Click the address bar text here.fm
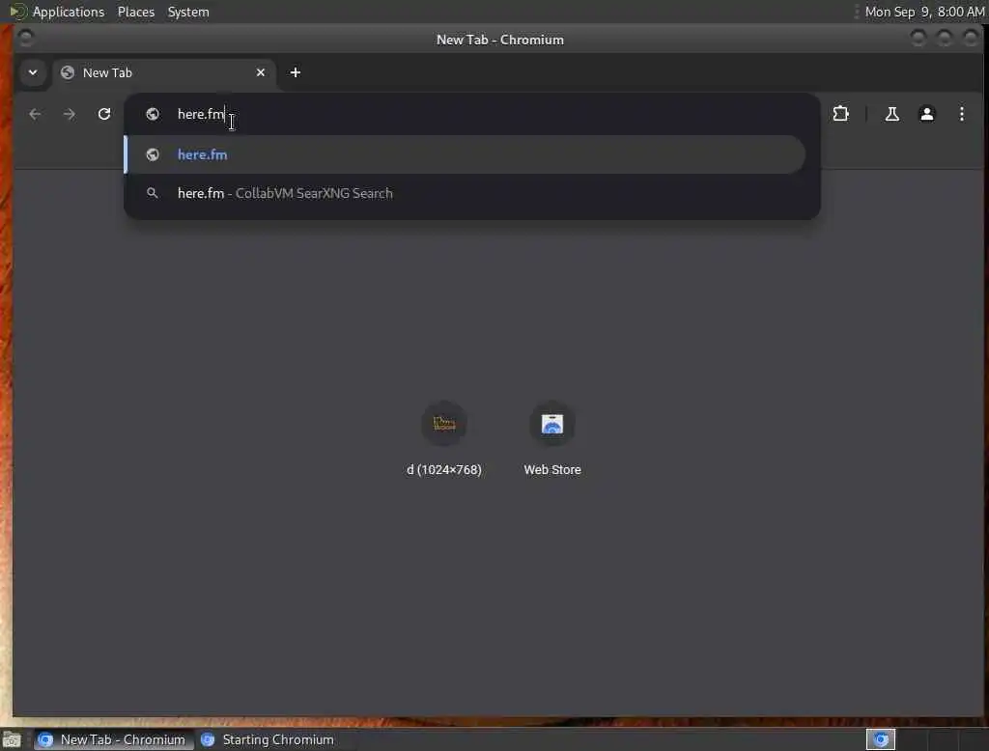The width and height of the screenshot is (989, 751). [201, 114]
